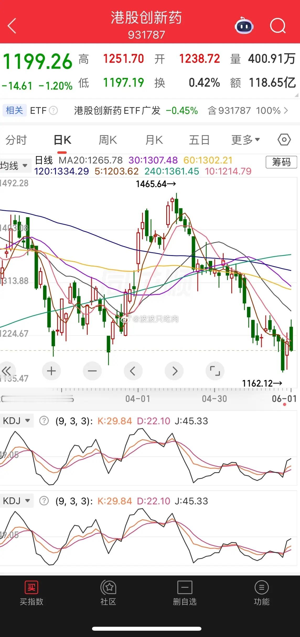Tap the 06-01 date marker
Image resolution: width=300 pixels, height=637 pixels.
tap(284, 399)
